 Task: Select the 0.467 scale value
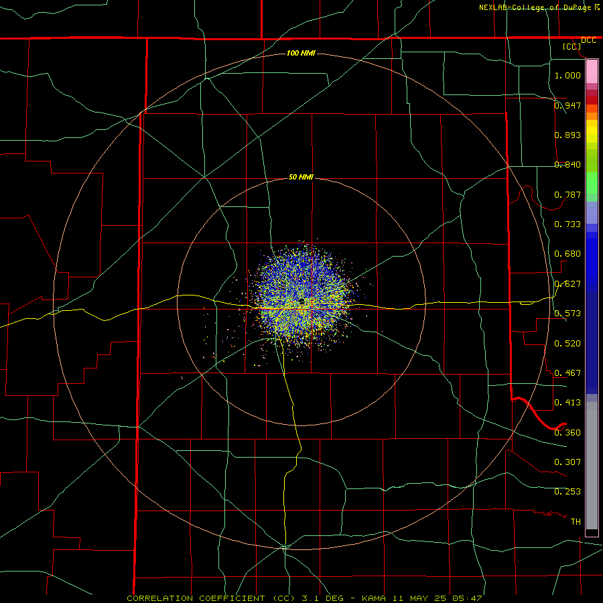tap(567, 373)
